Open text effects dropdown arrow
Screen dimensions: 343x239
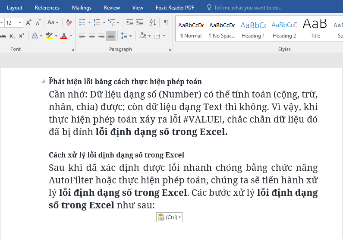(x=41, y=36)
